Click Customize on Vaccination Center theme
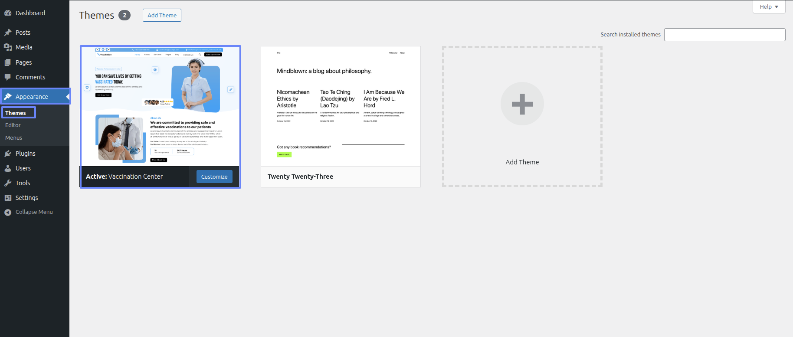The width and height of the screenshot is (793, 337). pyautogui.click(x=214, y=177)
